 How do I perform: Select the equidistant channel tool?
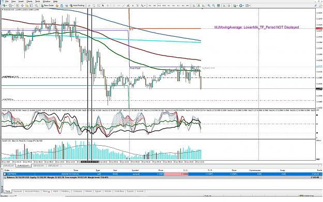click(x=128, y=6)
